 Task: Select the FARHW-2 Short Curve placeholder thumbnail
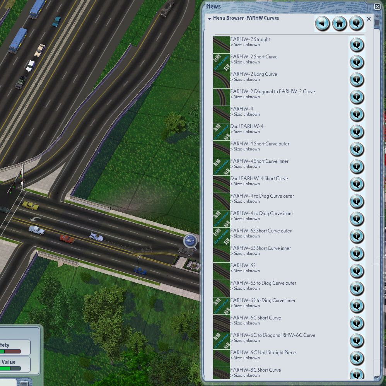(222, 62)
